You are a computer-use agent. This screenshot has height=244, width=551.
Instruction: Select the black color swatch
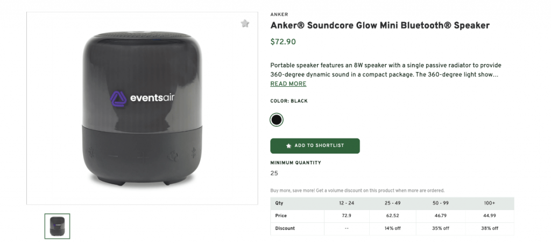click(277, 120)
